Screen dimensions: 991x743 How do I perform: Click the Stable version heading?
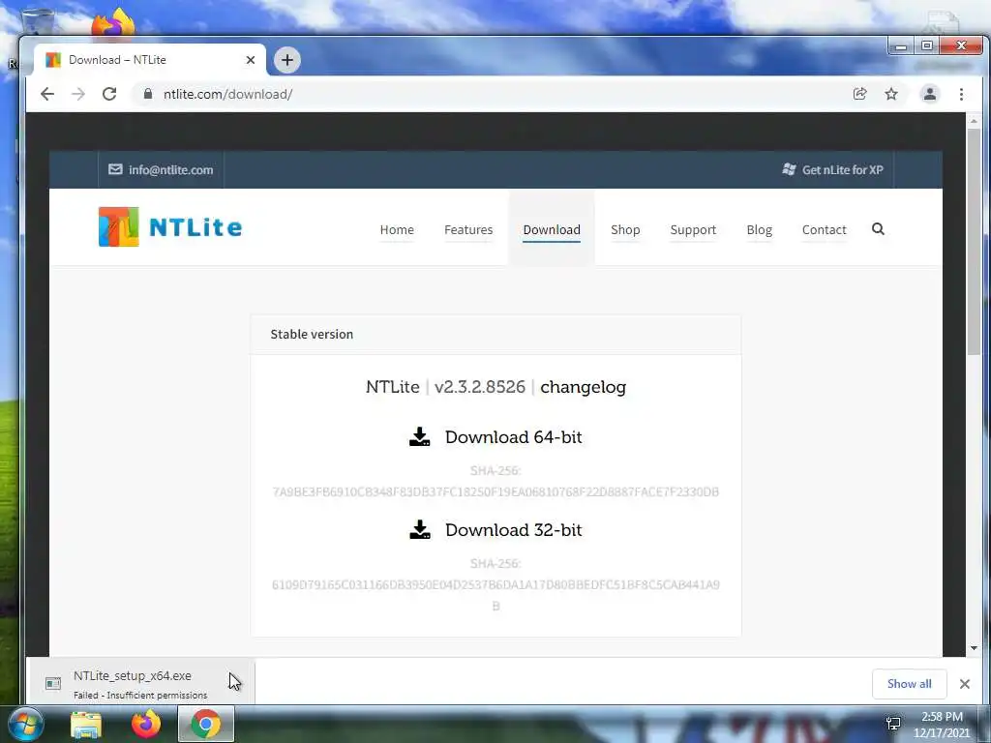tap(312, 334)
